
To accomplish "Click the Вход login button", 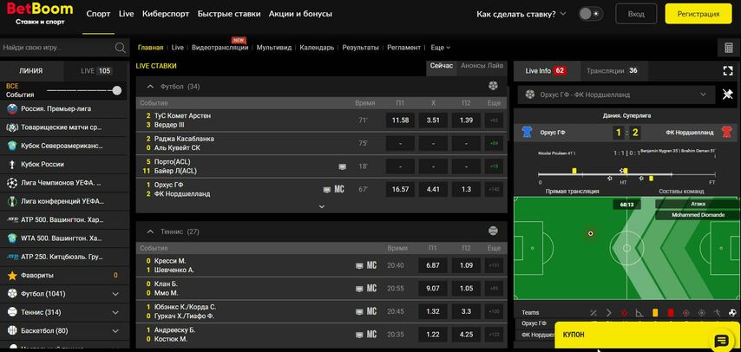I will tap(636, 14).
